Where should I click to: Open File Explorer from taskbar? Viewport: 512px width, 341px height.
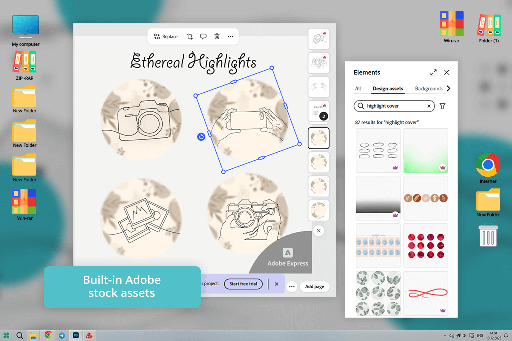click(33, 335)
